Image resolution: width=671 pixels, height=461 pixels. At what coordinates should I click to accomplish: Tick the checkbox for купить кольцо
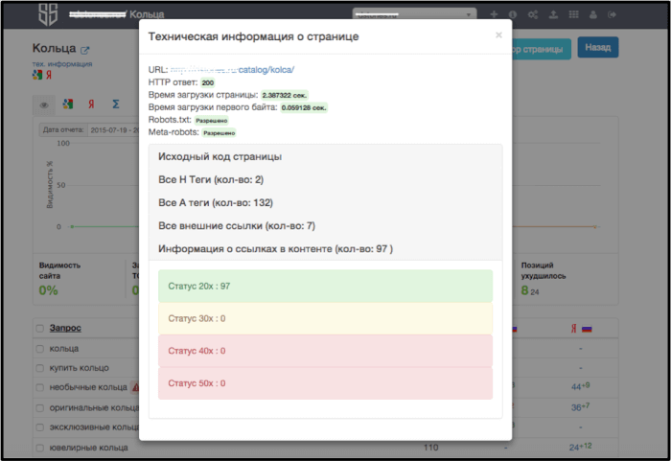[x=40, y=368]
